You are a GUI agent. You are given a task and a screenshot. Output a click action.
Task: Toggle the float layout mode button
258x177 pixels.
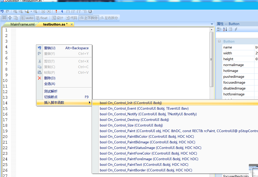[42, 18]
